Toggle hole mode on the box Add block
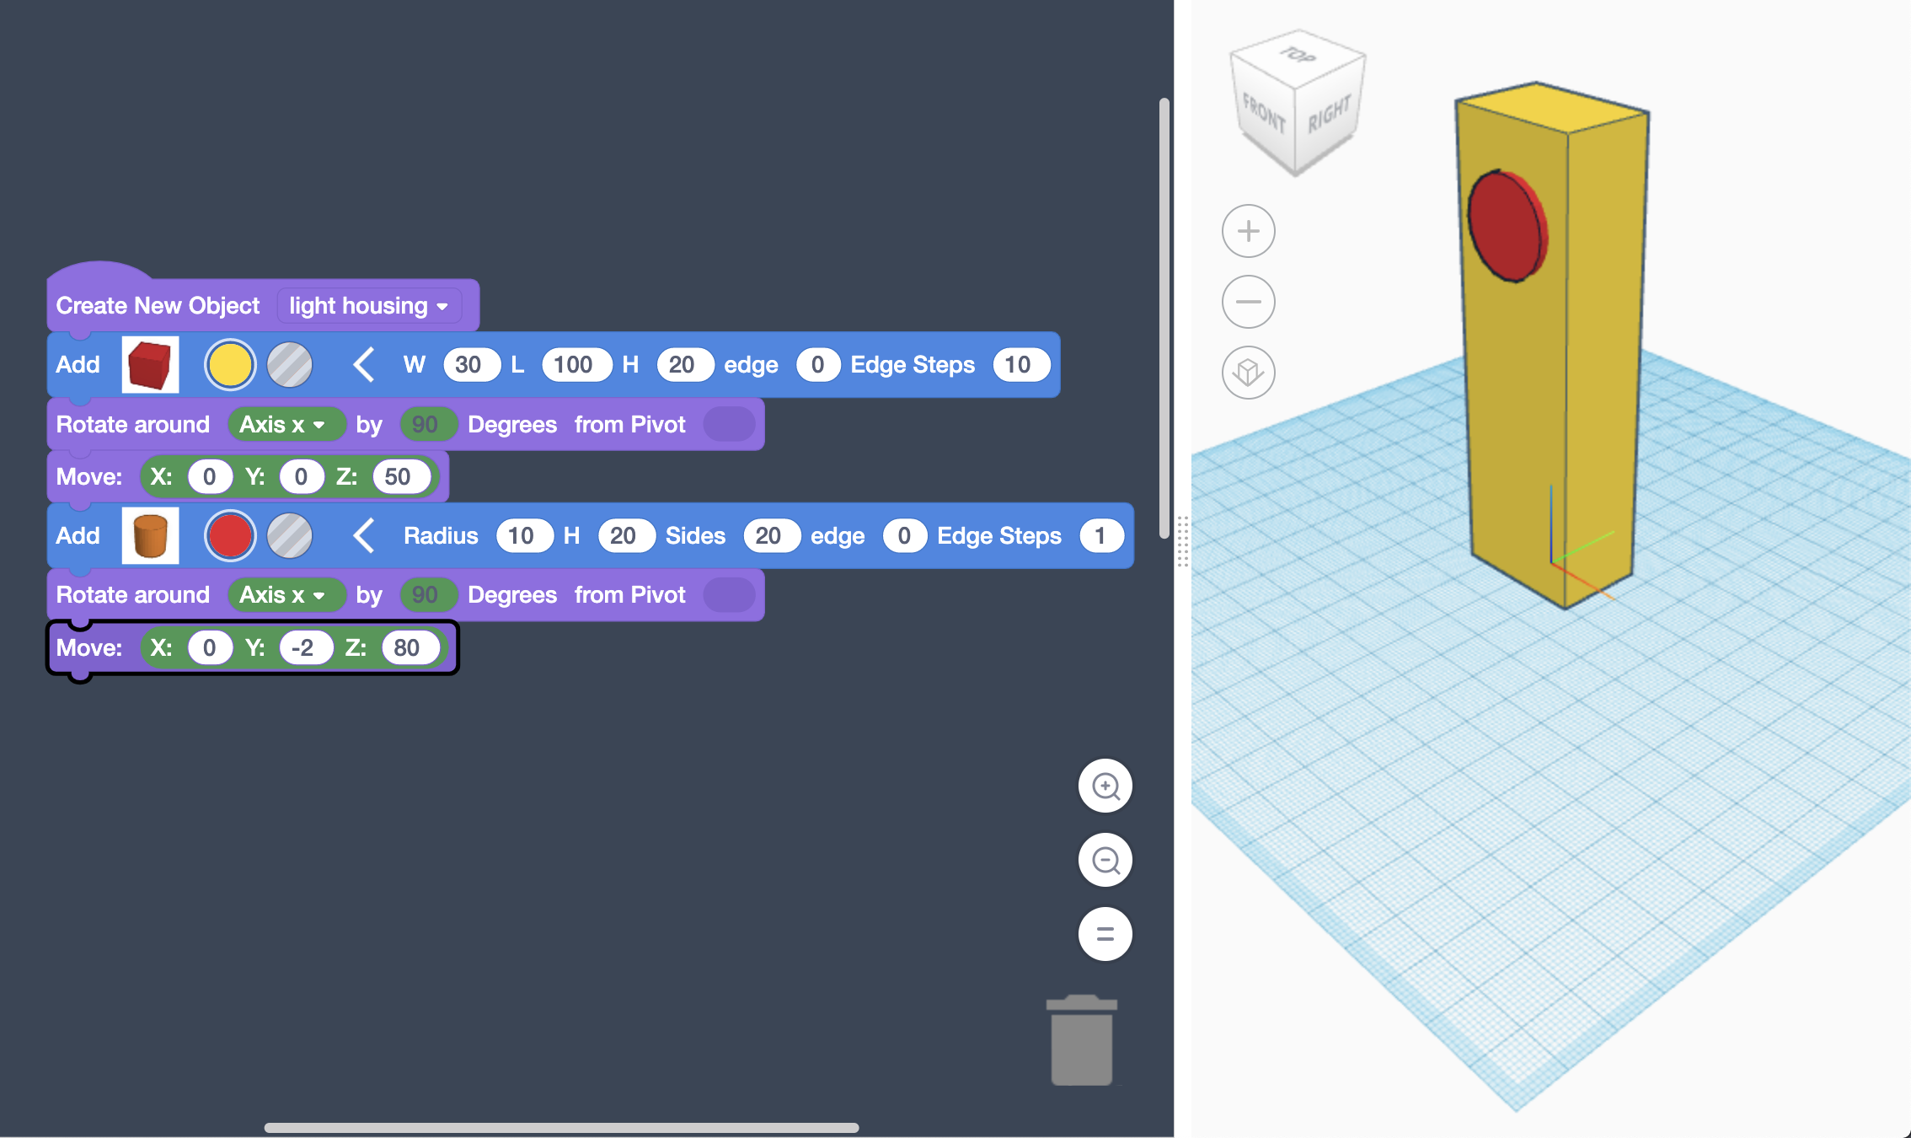This screenshot has width=1911, height=1138. (289, 364)
